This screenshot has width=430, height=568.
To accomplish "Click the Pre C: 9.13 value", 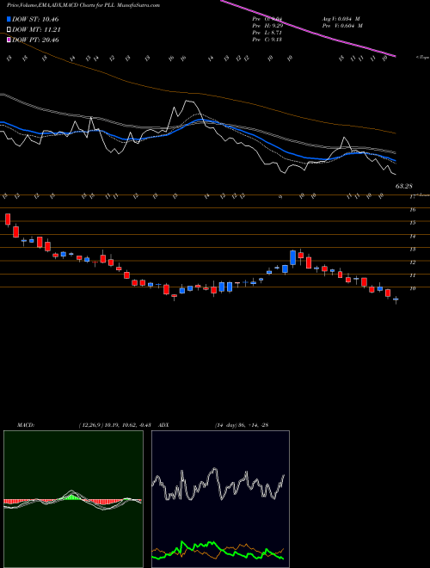I will (x=267, y=40).
